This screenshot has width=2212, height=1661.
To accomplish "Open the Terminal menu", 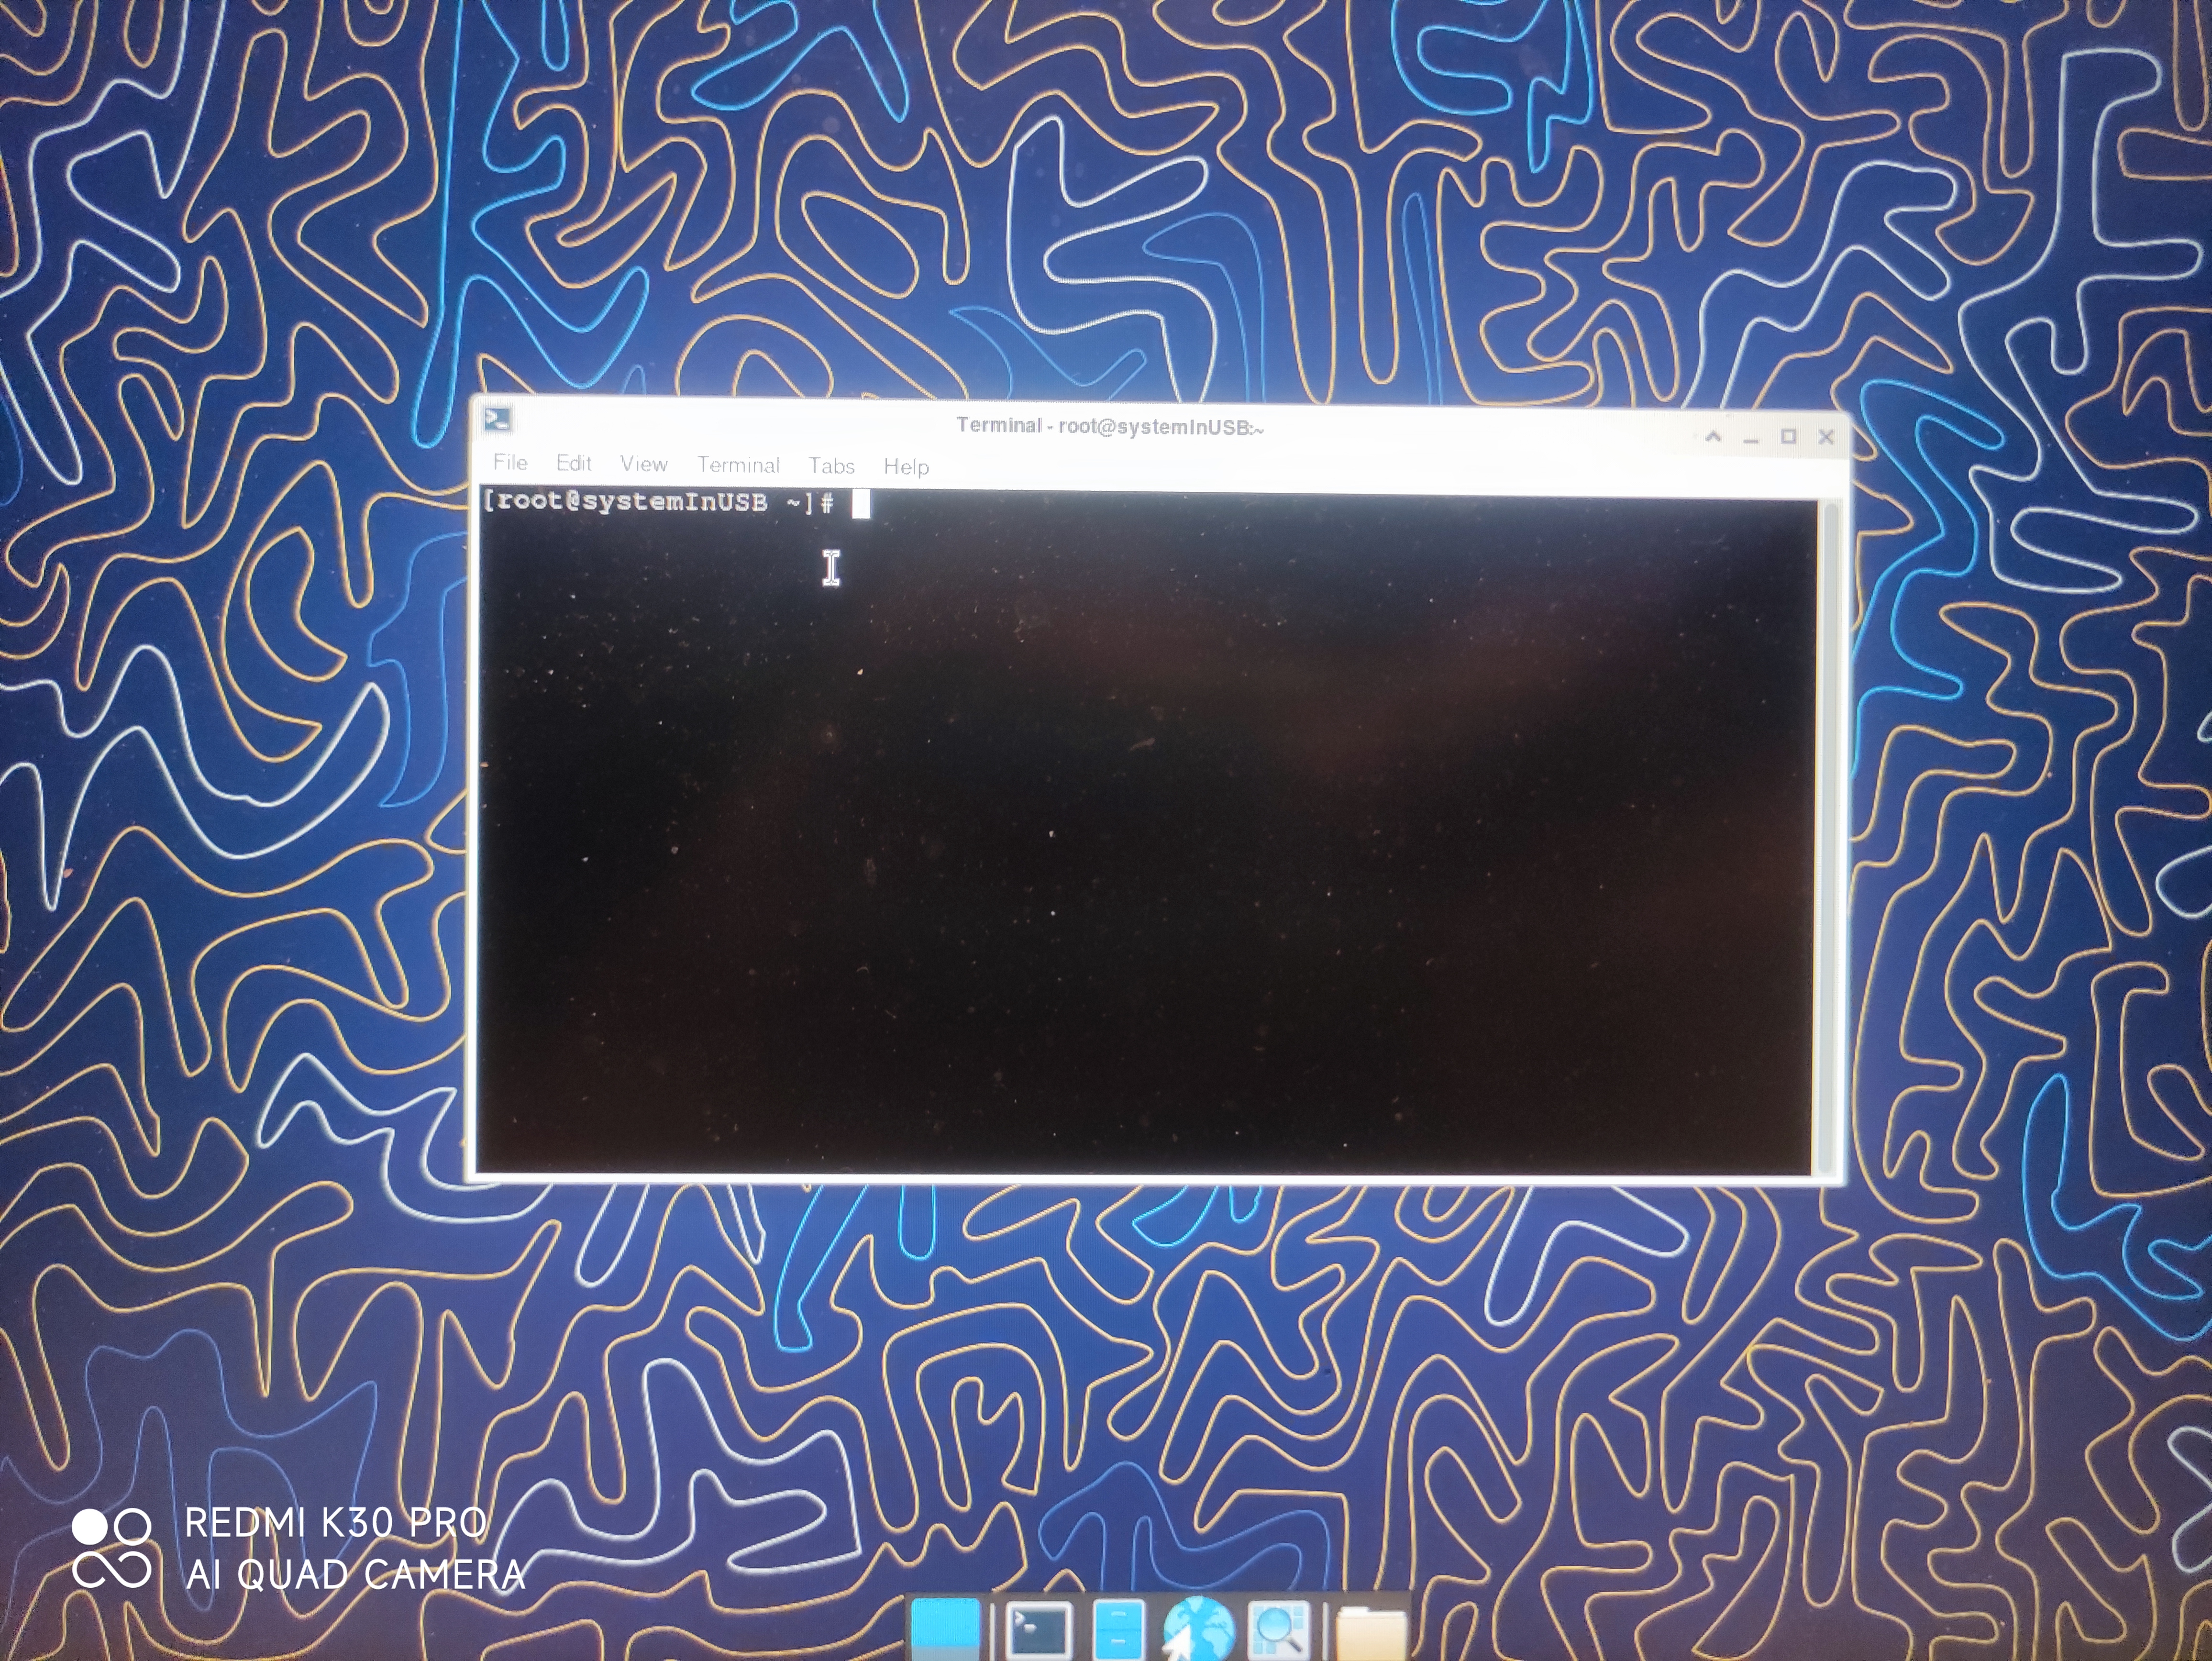I will (x=738, y=465).
